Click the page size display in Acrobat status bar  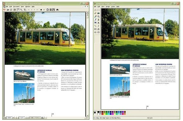click(35, 118)
